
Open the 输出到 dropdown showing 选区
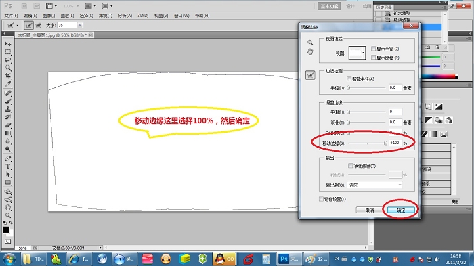pyautogui.click(x=375, y=185)
